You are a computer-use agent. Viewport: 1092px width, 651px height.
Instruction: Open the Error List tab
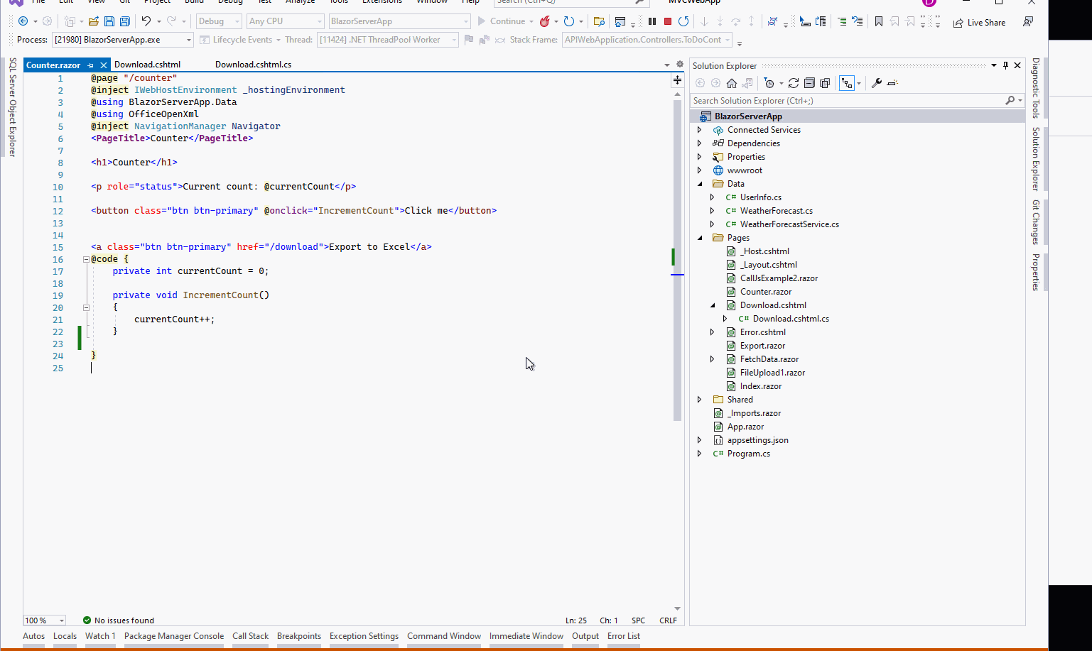tap(624, 636)
